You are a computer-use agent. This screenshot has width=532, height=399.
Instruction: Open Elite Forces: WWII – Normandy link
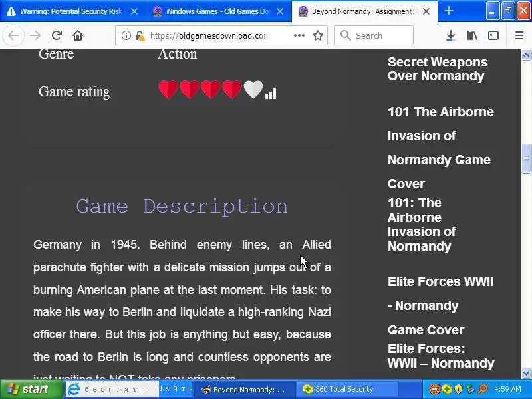pyautogui.click(x=441, y=356)
